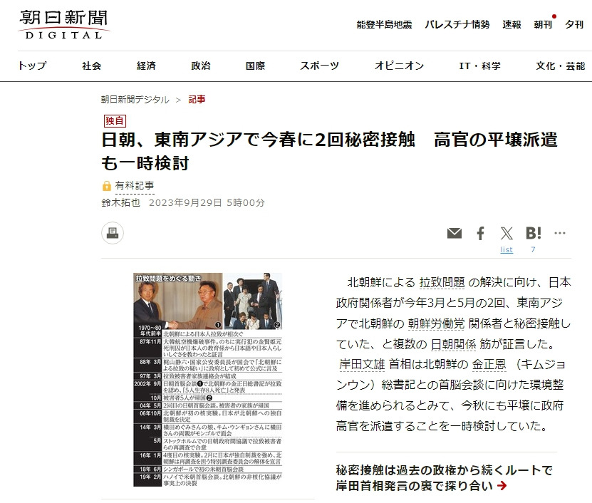Open the list link below the X icon

507,249
